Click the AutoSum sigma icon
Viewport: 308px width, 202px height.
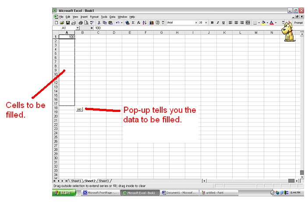tap(133, 23)
